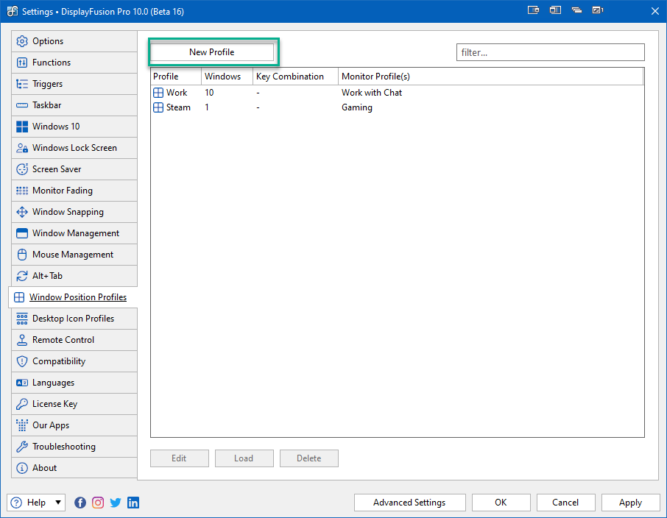Click the License Key key icon
This screenshot has width=667, height=518.
[x=22, y=404]
